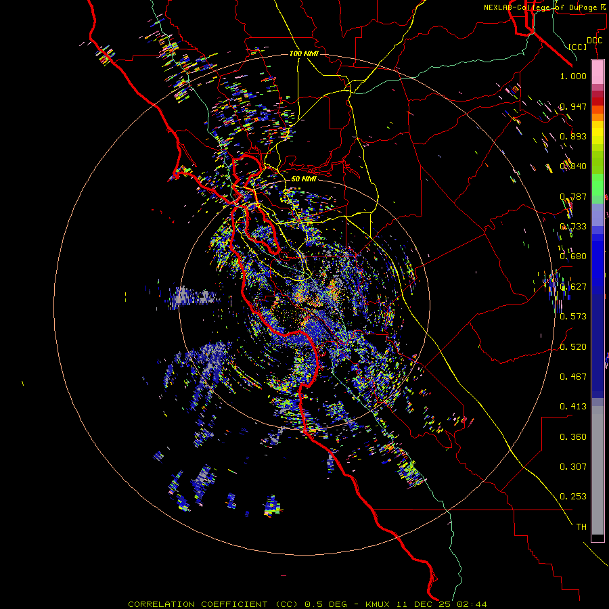Select the [CC] product label

(x=578, y=47)
